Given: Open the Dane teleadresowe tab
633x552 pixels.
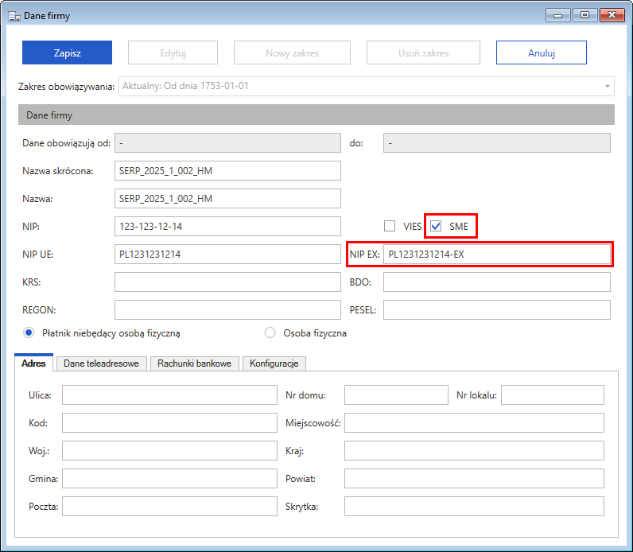Looking at the screenshot, I should point(101,363).
